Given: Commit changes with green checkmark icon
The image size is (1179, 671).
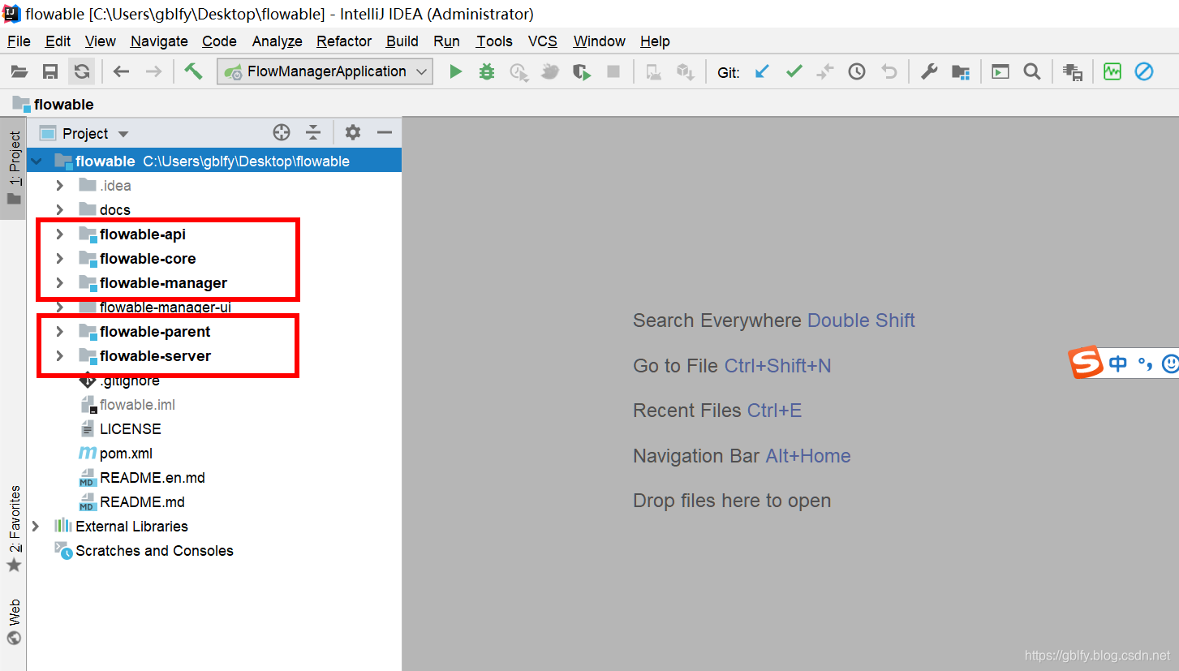Looking at the screenshot, I should 794,72.
